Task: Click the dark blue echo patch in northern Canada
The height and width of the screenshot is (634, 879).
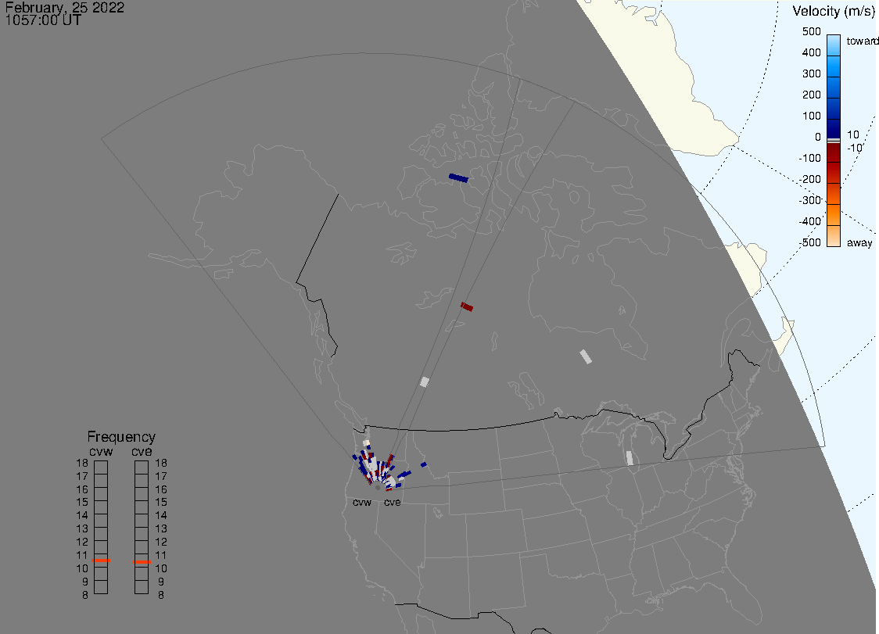Action: coord(458,178)
